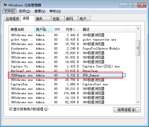Screen dimensions: 149x127
Task: Sort by 描述 column header
Action: pos(103,29)
